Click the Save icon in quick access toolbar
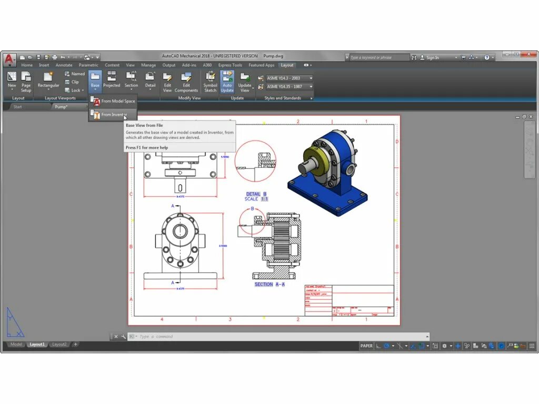This screenshot has height=404, width=539. coord(38,57)
